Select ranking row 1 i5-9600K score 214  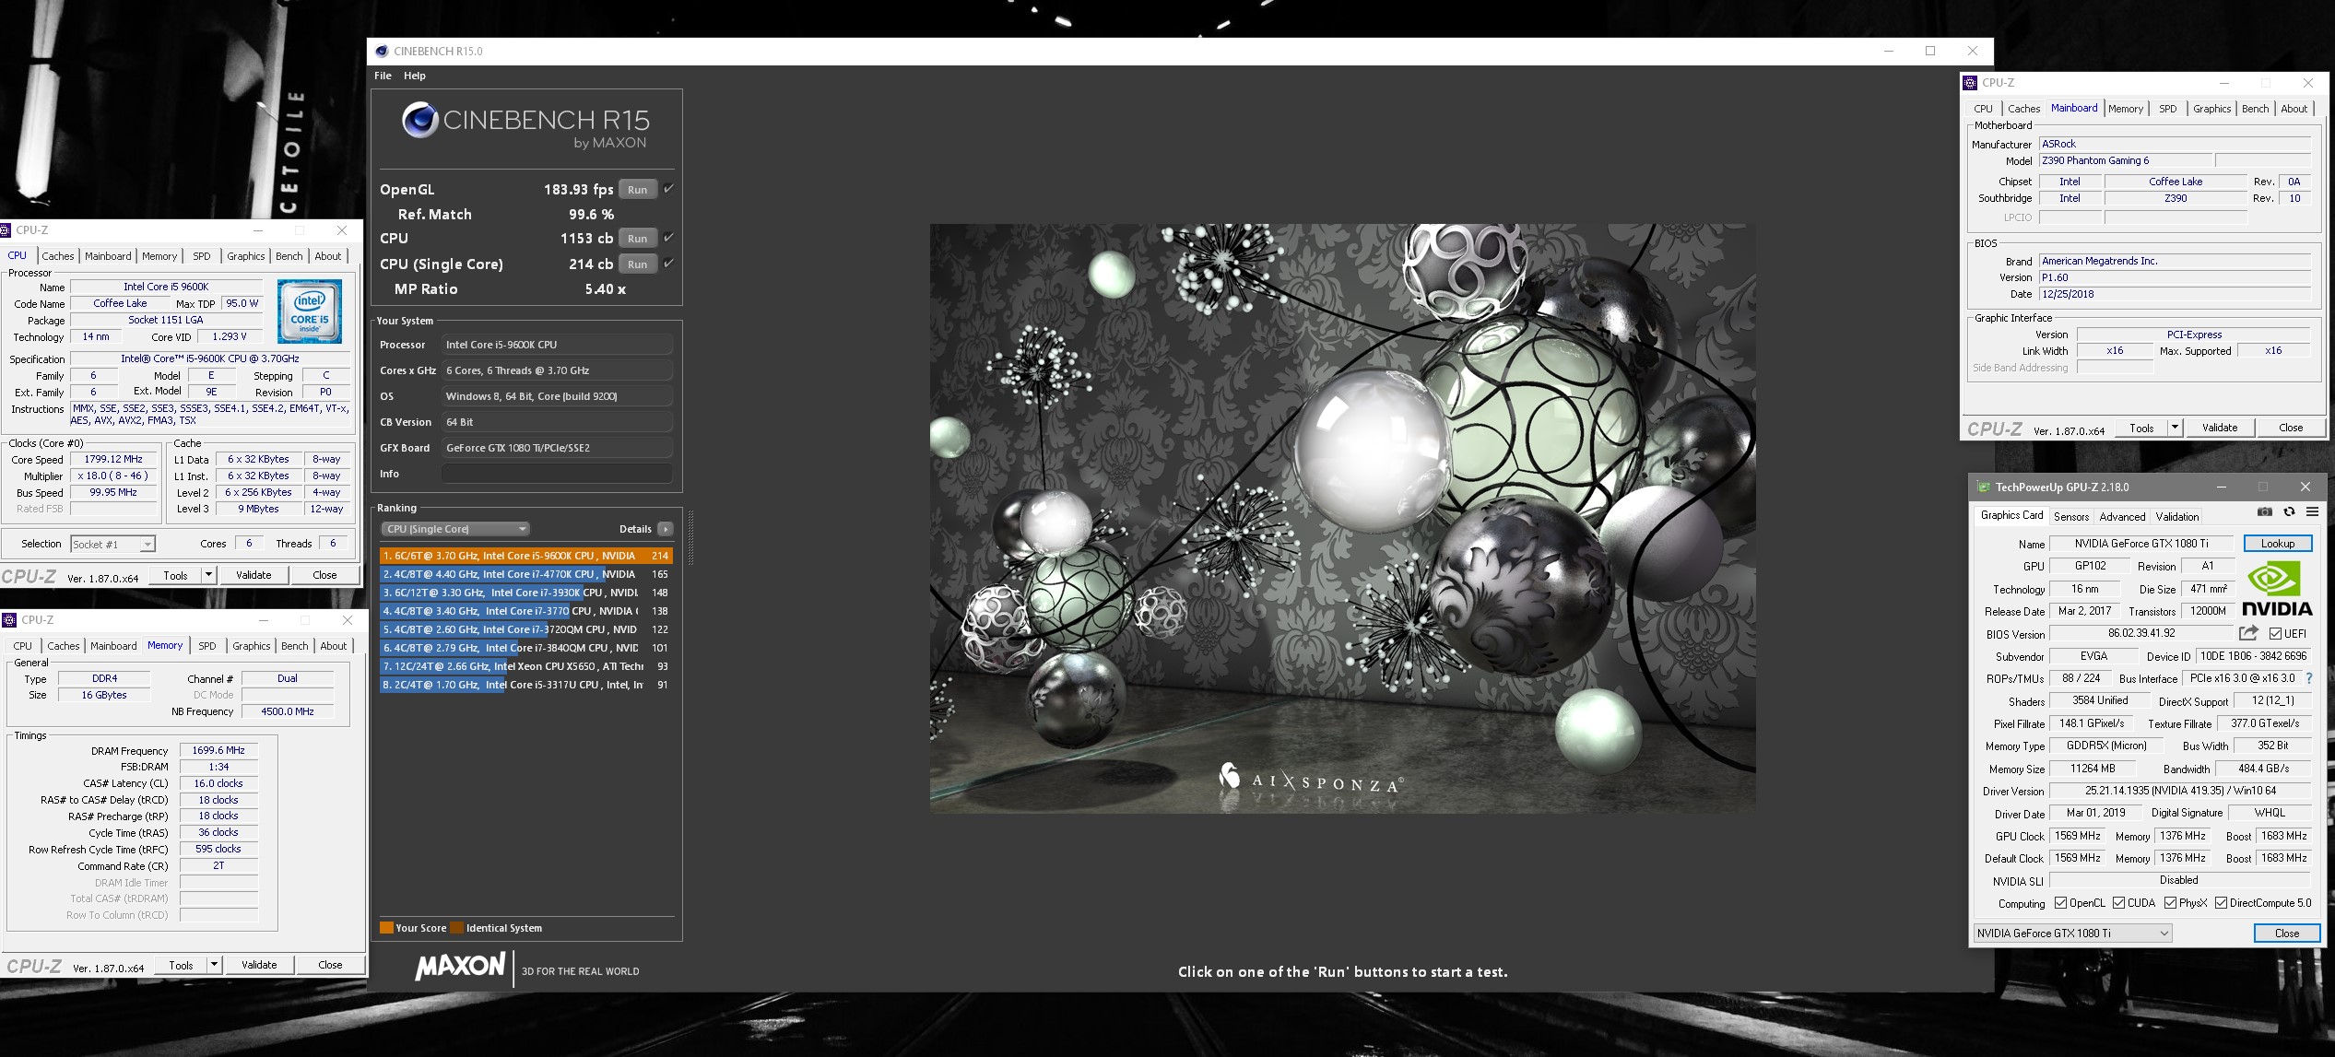click(526, 556)
